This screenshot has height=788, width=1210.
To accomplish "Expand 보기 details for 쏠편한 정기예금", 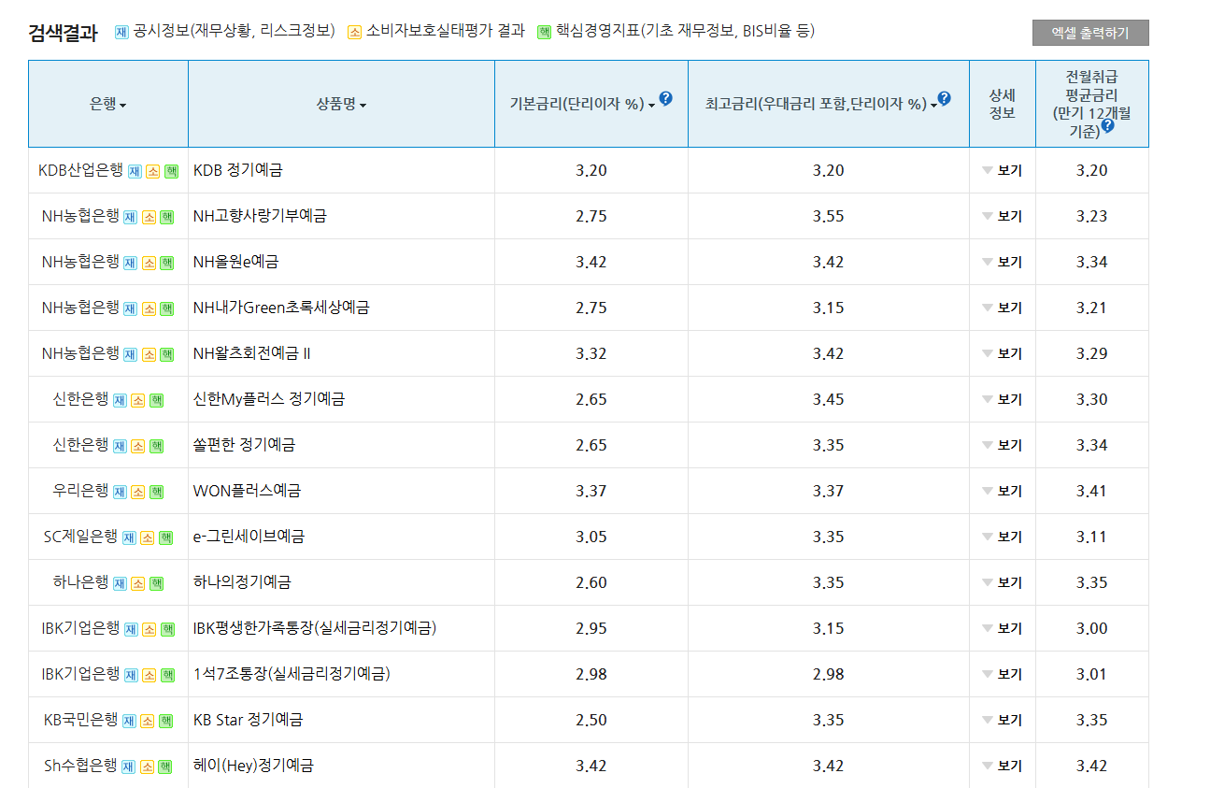I will click(x=1003, y=446).
